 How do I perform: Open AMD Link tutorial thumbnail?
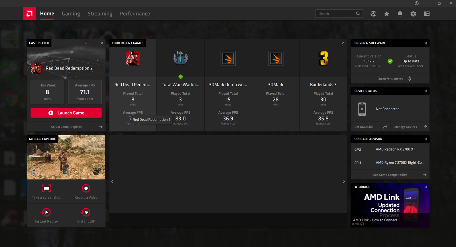coord(390,205)
